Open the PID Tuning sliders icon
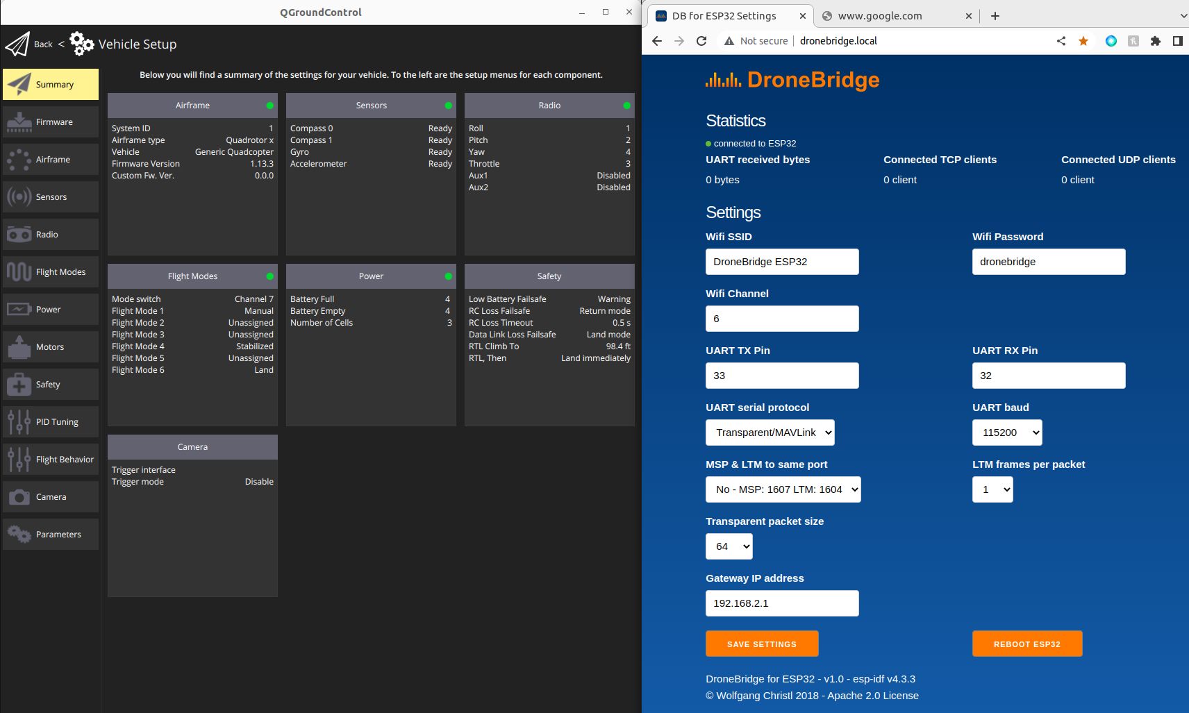 coord(19,422)
